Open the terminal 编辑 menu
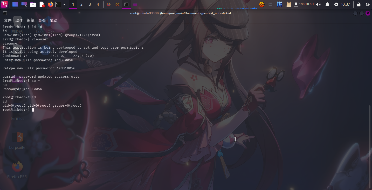The image size is (372, 190). [x=31, y=20]
